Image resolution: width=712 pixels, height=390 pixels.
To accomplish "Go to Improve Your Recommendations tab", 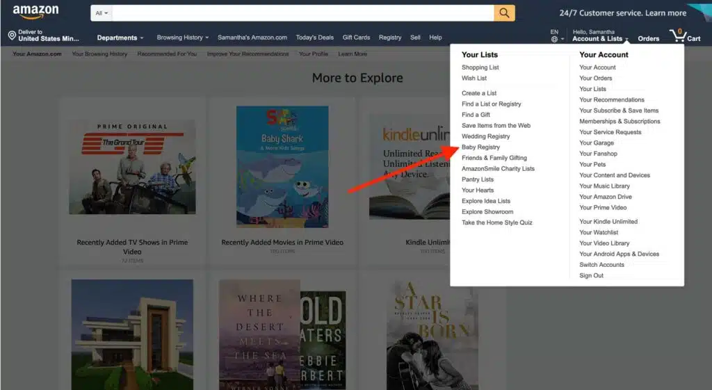I will click(x=248, y=54).
